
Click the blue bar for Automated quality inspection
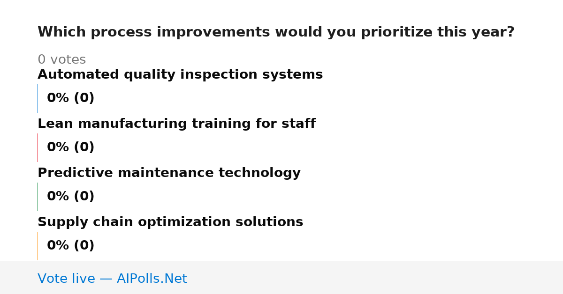click(38, 98)
